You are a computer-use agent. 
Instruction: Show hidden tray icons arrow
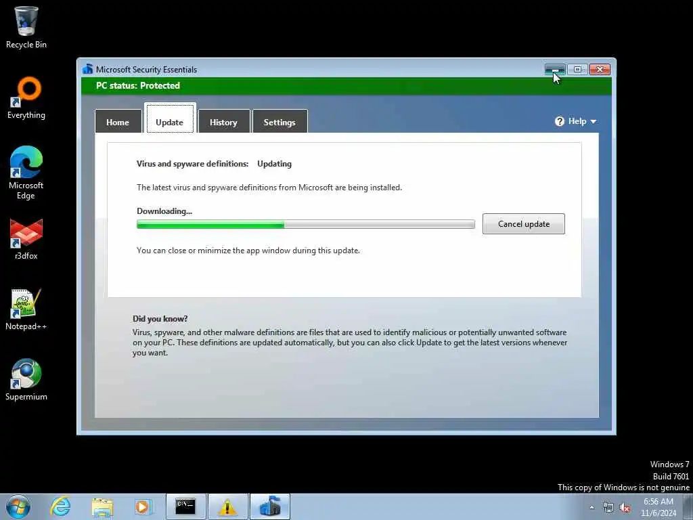coord(591,507)
